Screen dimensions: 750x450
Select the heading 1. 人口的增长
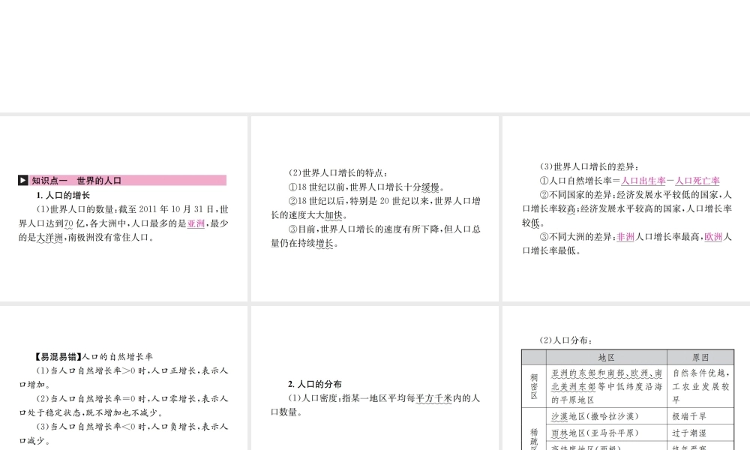coord(63,195)
